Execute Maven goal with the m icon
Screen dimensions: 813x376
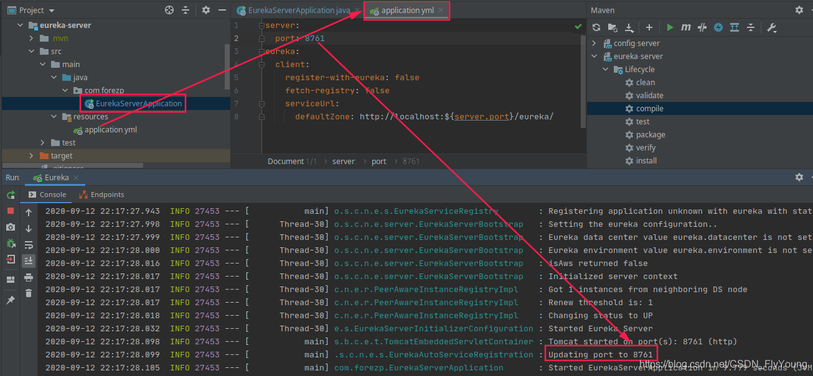tap(686, 27)
